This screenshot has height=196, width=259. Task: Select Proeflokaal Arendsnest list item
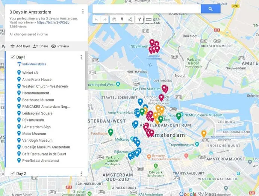pos(41,161)
